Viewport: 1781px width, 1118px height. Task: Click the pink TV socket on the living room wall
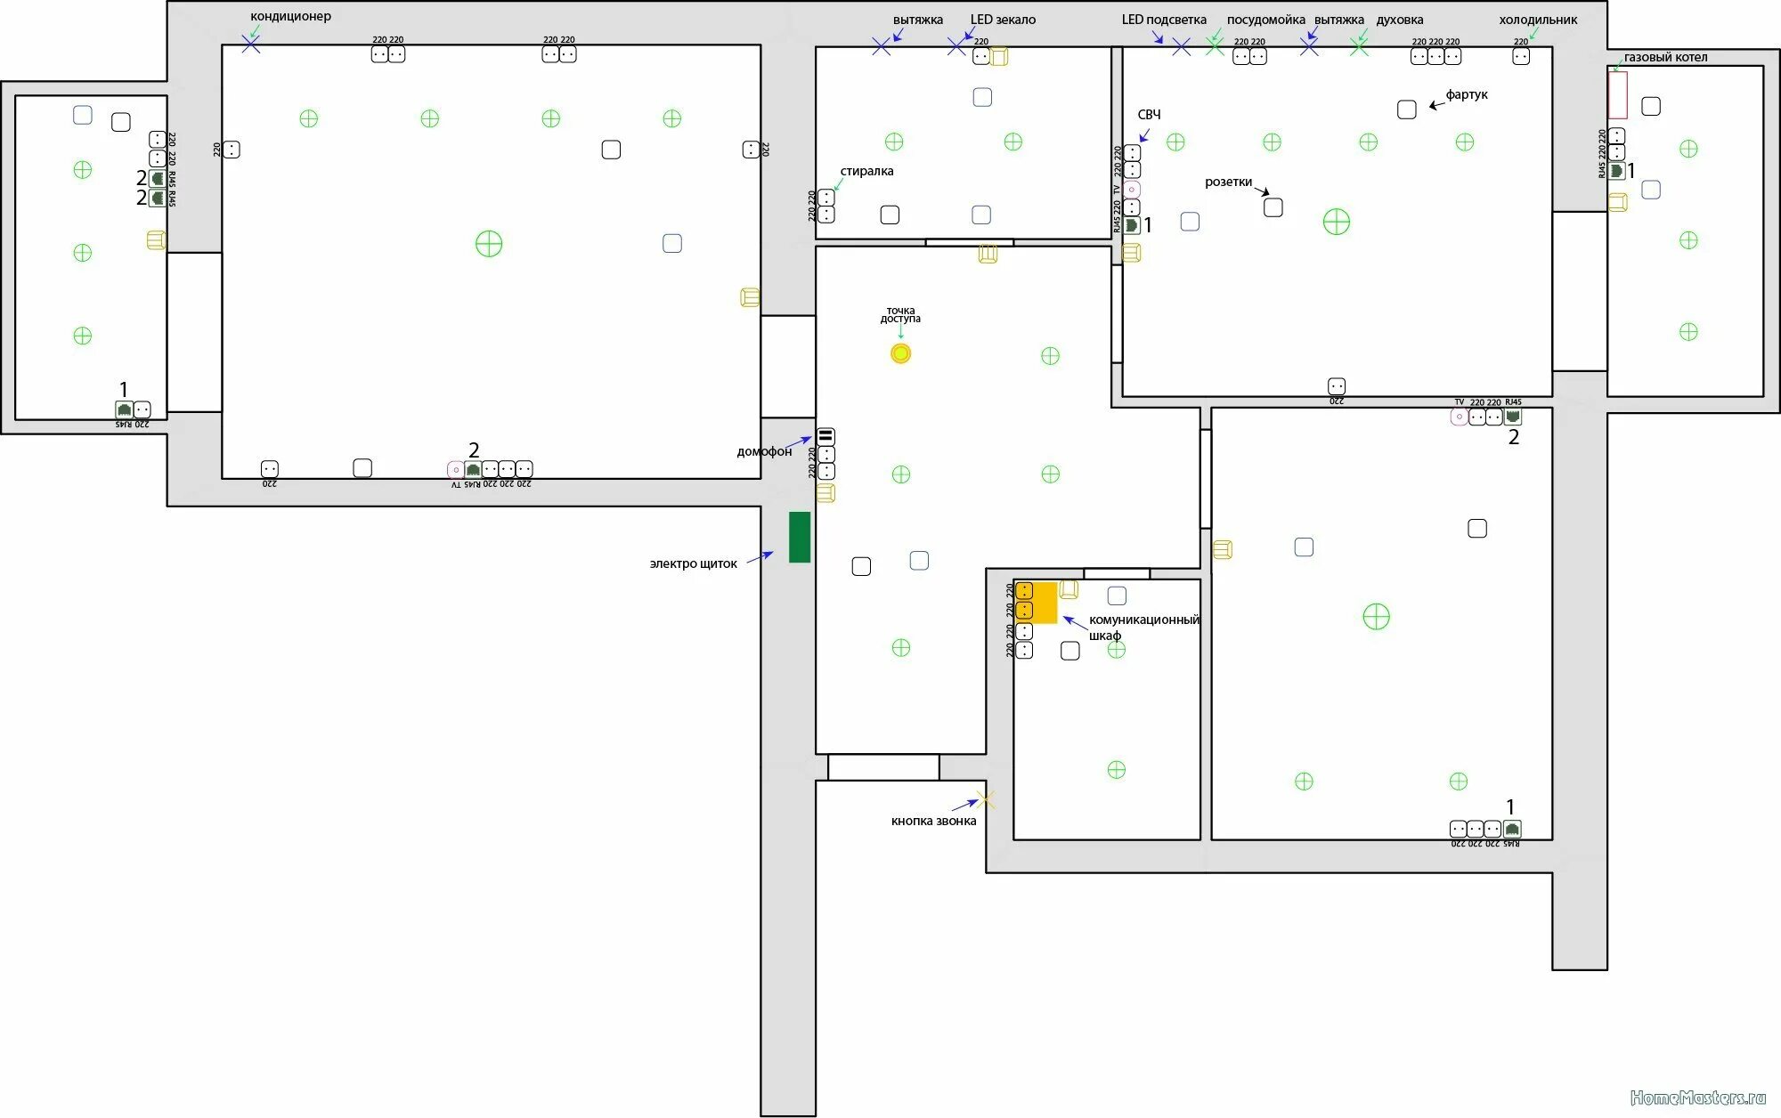tap(455, 469)
